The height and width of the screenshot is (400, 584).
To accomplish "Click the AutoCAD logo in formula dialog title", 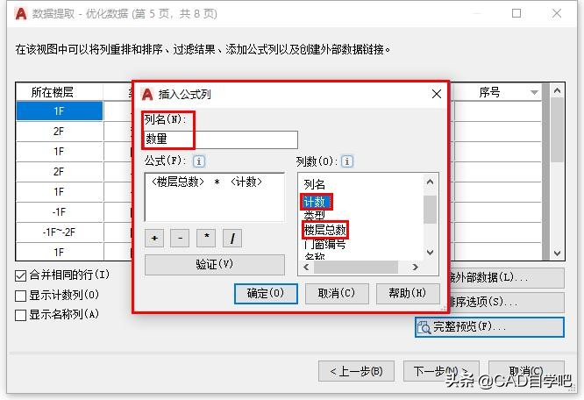I will pyautogui.click(x=147, y=94).
